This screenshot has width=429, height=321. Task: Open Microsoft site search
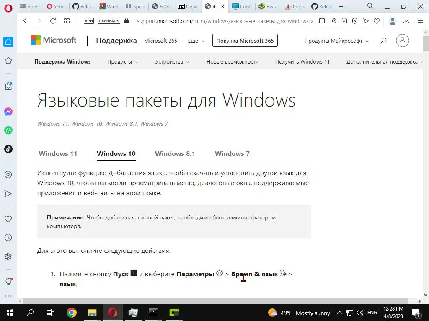[383, 41]
